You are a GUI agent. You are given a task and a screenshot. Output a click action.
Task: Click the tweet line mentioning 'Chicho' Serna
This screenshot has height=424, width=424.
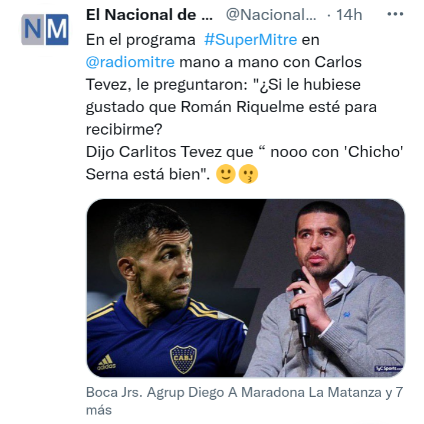245,163
